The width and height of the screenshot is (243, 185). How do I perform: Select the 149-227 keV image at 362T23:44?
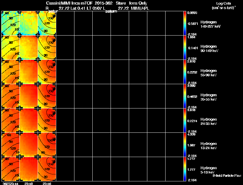click(x=11, y=23)
